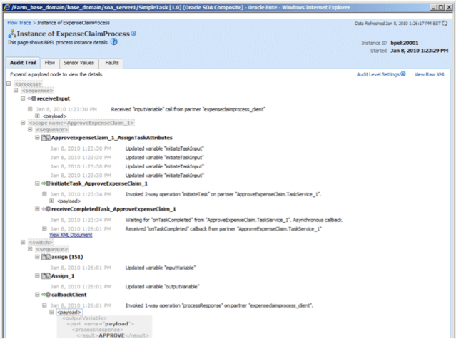Open the Faults tab
456x339 pixels.
pyautogui.click(x=112, y=63)
